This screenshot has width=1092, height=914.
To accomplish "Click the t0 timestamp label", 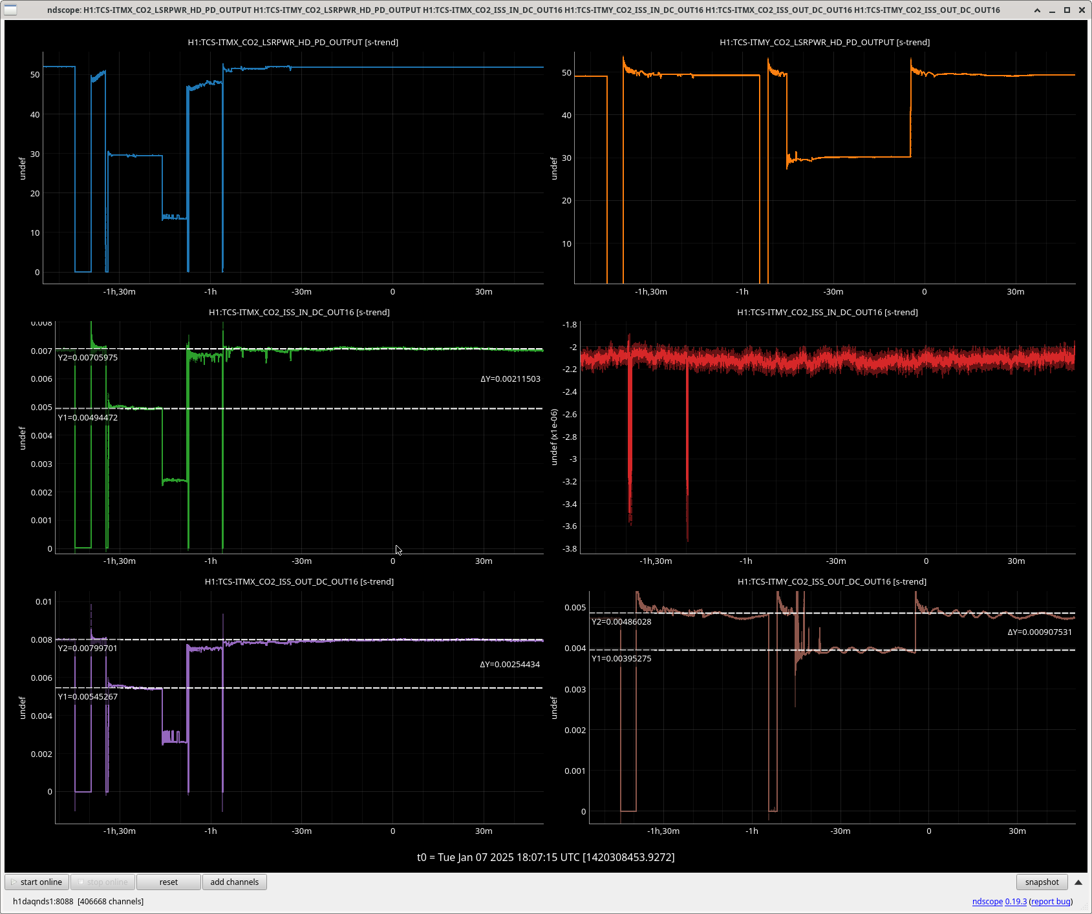I will [x=546, y=857].
